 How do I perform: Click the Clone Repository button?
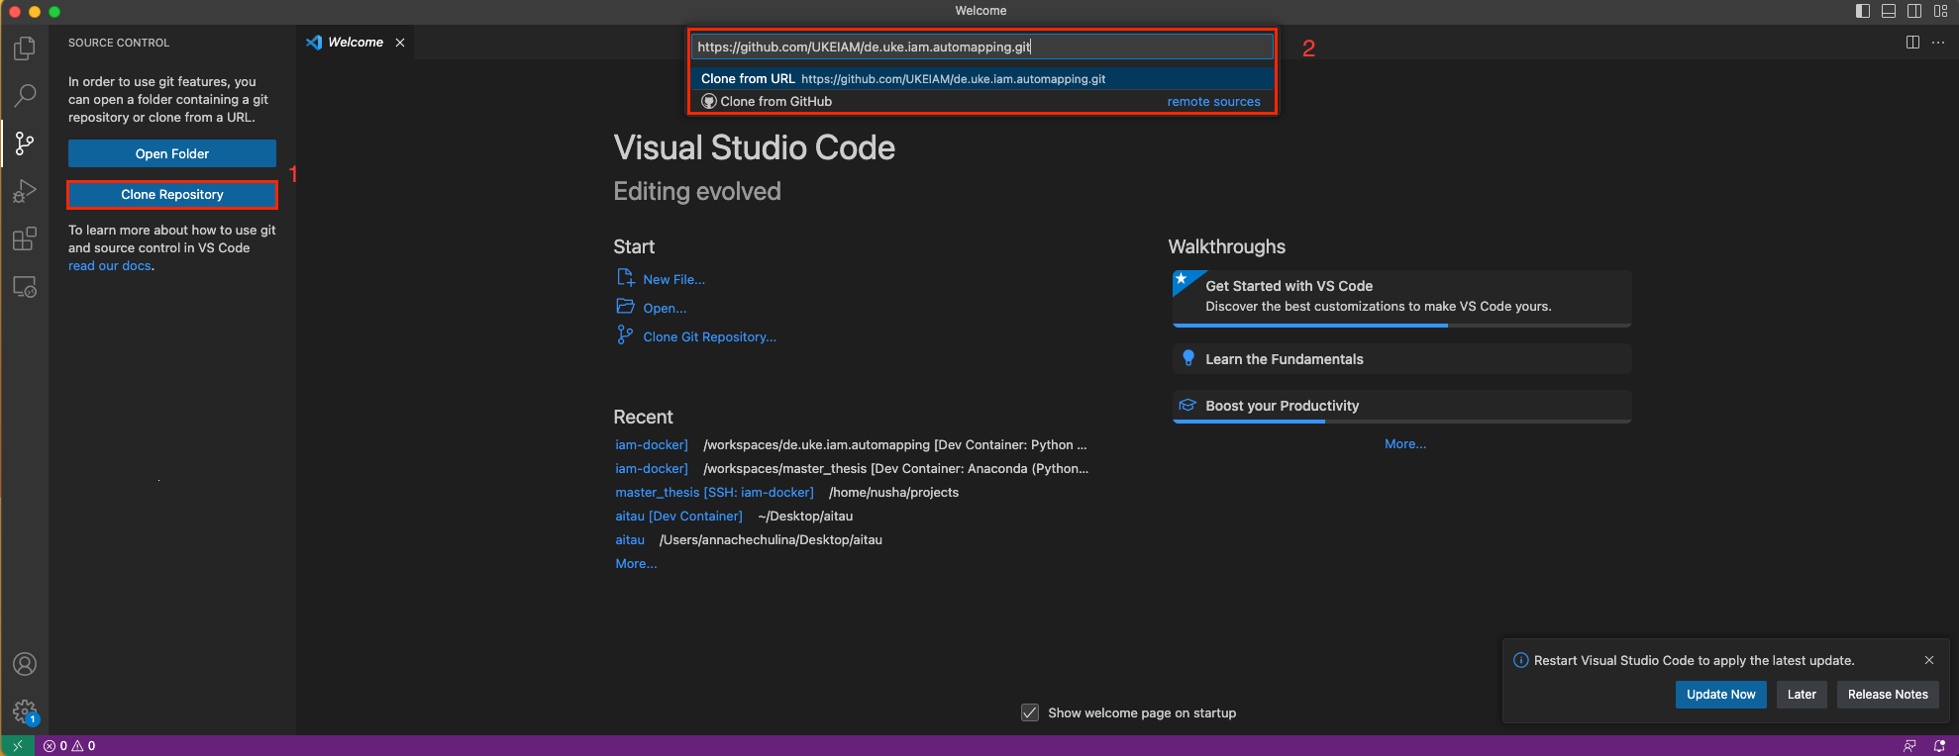coord(172,195)
